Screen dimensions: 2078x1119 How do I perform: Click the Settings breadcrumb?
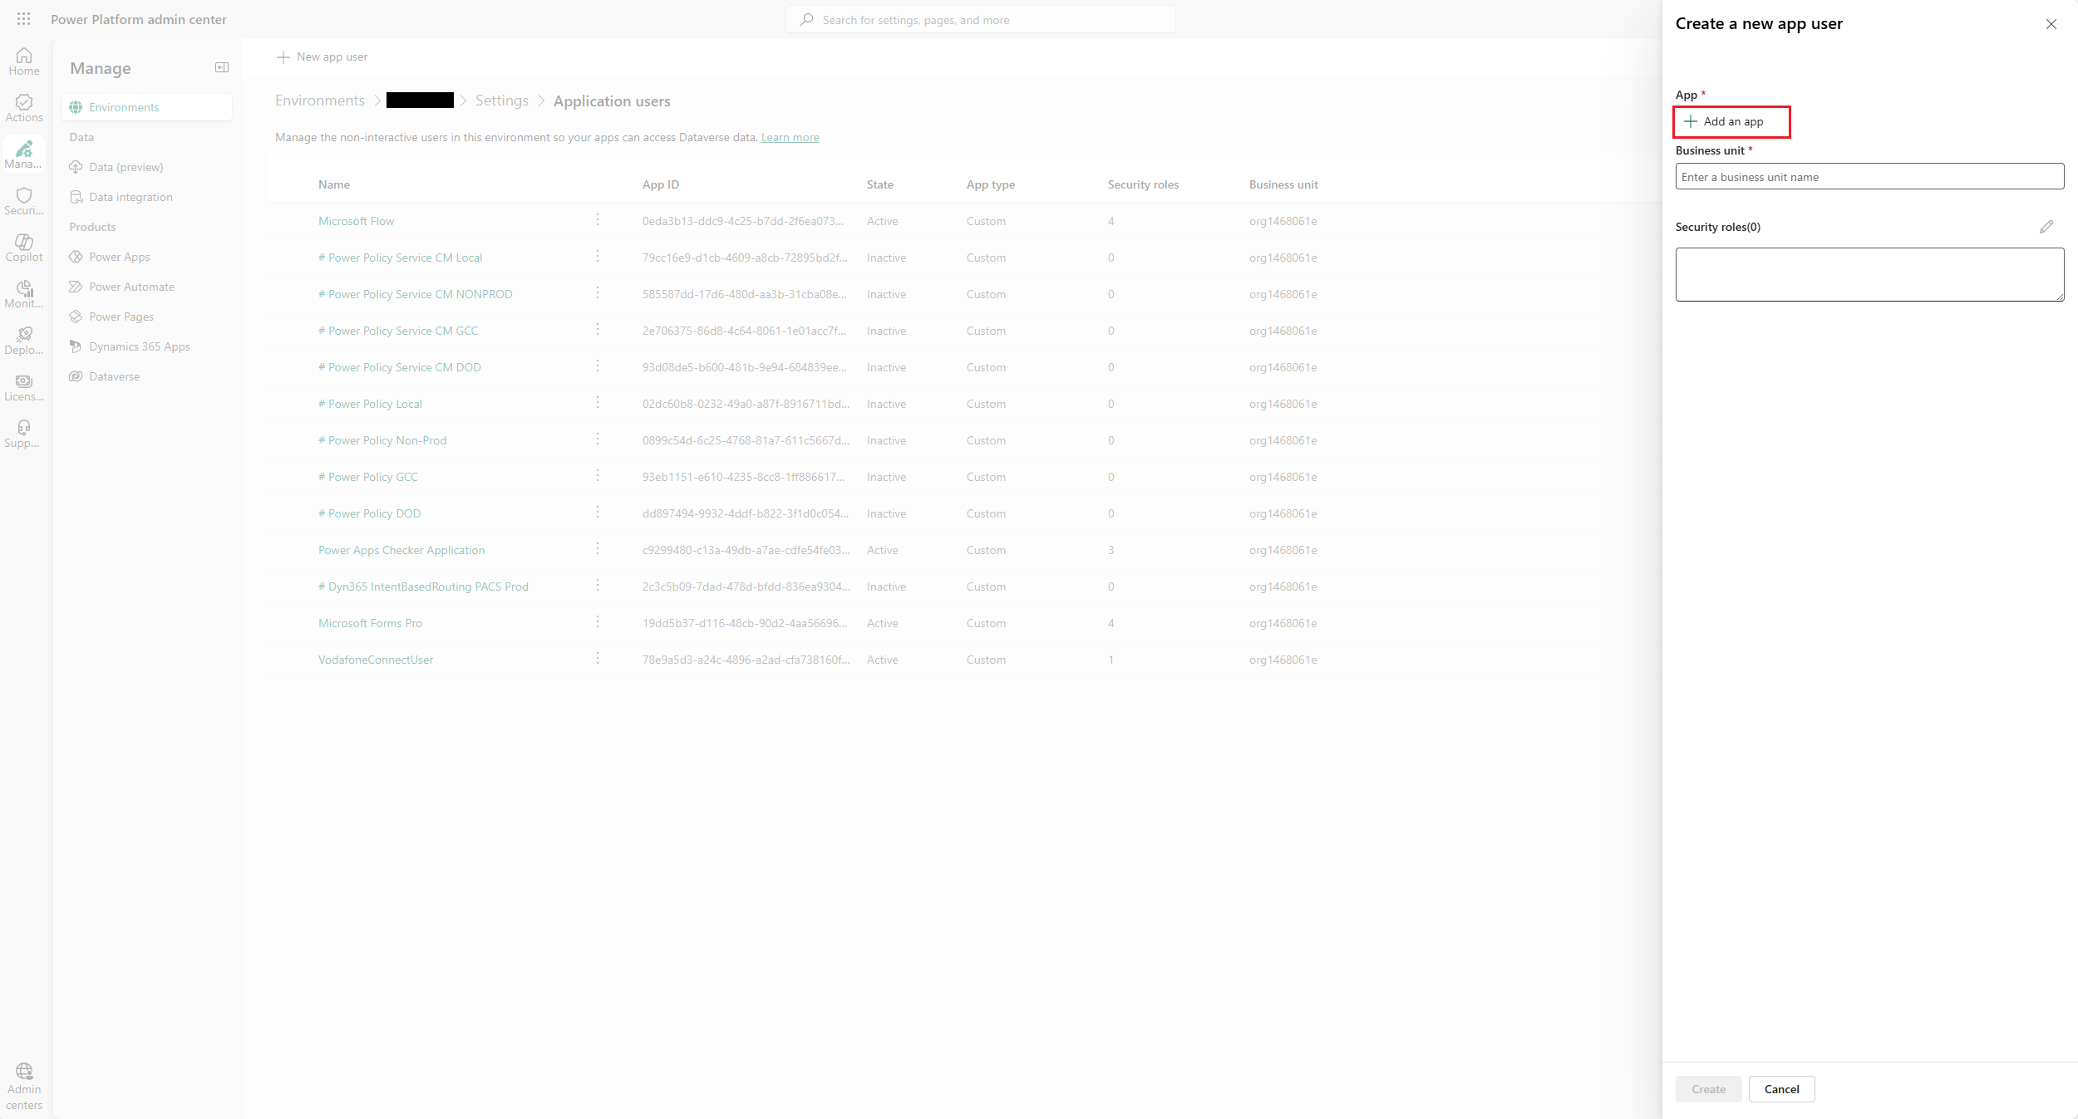tap(501, 101)
